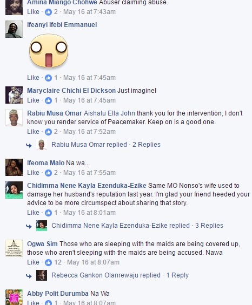The width and height of the screenshot is (252, 305).
Task: Click thumbs-up icon under Chidimma's comment
Action: (x=48, y=213)
